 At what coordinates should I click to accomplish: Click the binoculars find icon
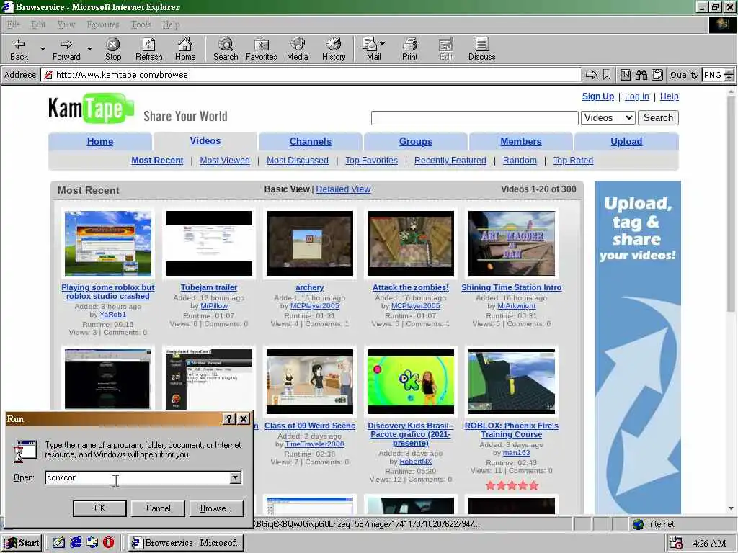[x=641, y=75]
